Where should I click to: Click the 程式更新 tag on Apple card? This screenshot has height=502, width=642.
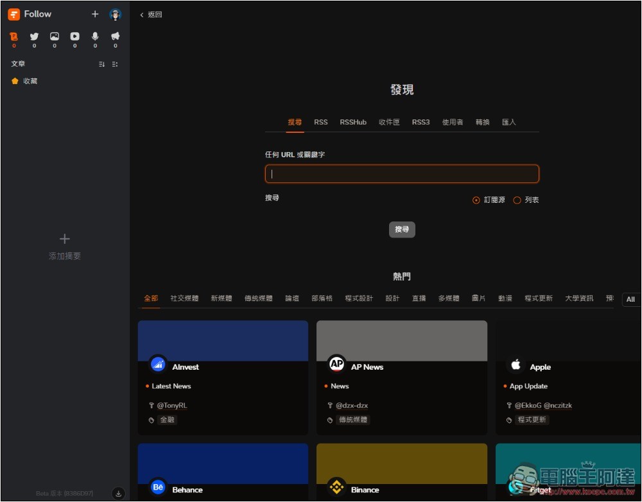click(x=532, y=420)
